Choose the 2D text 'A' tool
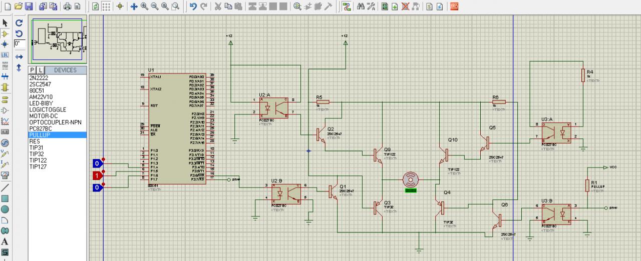641x261 pixels. (x=5, y=241)
